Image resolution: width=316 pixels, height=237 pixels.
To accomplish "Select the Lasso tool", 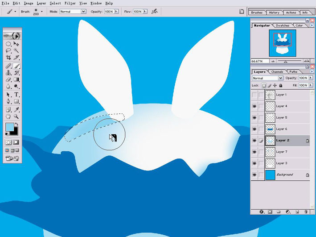I will point(8,50).
